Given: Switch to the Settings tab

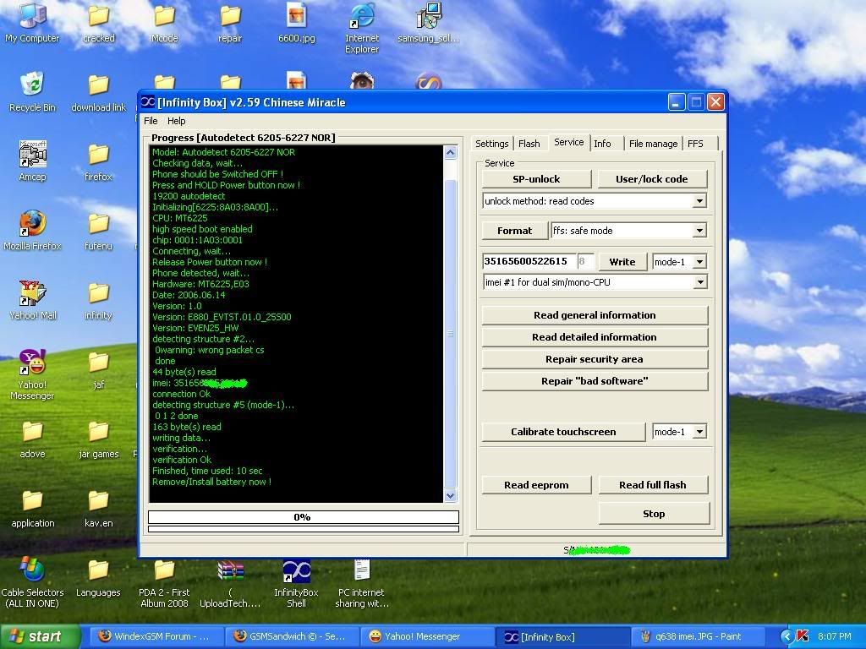Looking at the screenshot, I should click(x=491, y=144).
